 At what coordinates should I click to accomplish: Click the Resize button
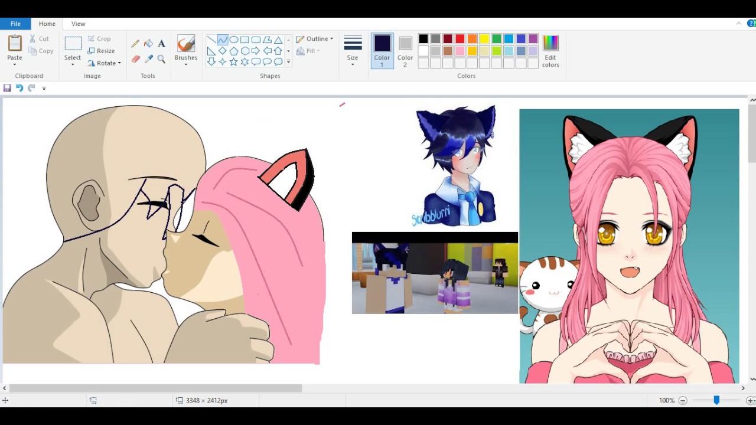click(101, 51)
